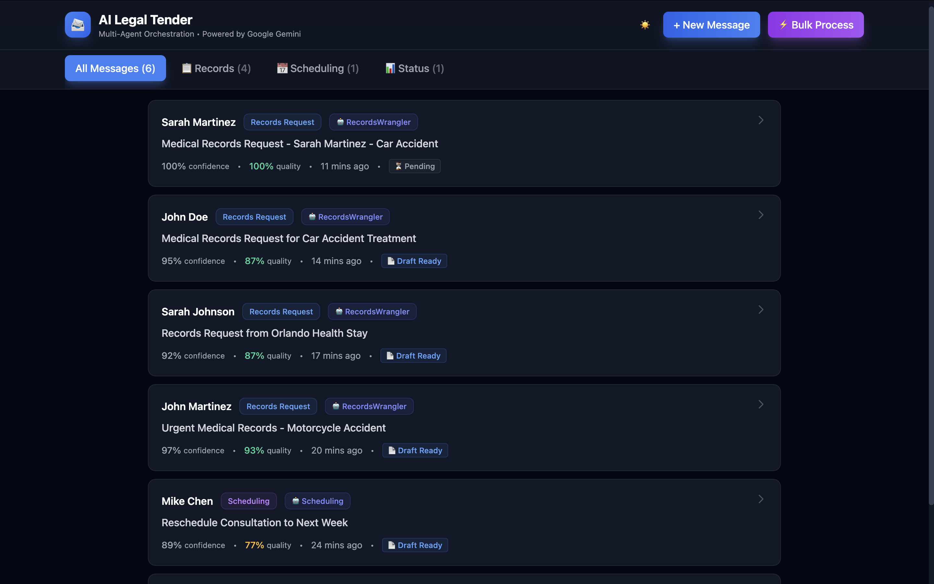The image size is (934, 584).
Task: Switch to the All Messages (6) tab
Action: point(115,68)
